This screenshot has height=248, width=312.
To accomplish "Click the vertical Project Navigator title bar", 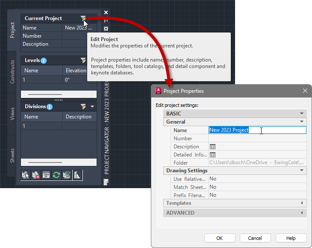I will pos(107,127).
